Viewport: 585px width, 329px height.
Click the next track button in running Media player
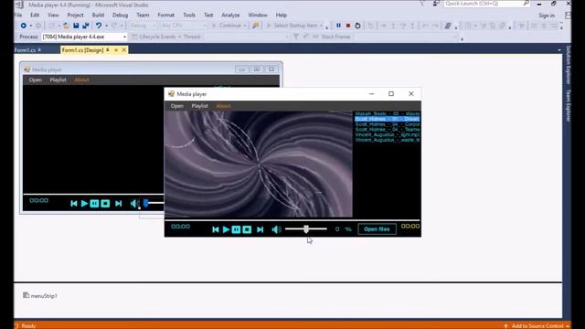tap(260, 229)
